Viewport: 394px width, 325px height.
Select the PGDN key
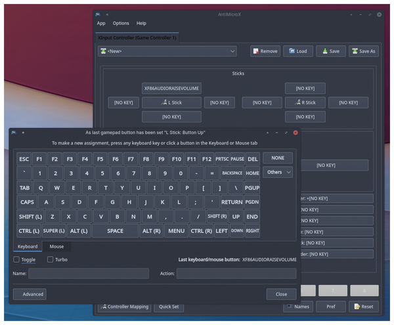pos(252,202)
